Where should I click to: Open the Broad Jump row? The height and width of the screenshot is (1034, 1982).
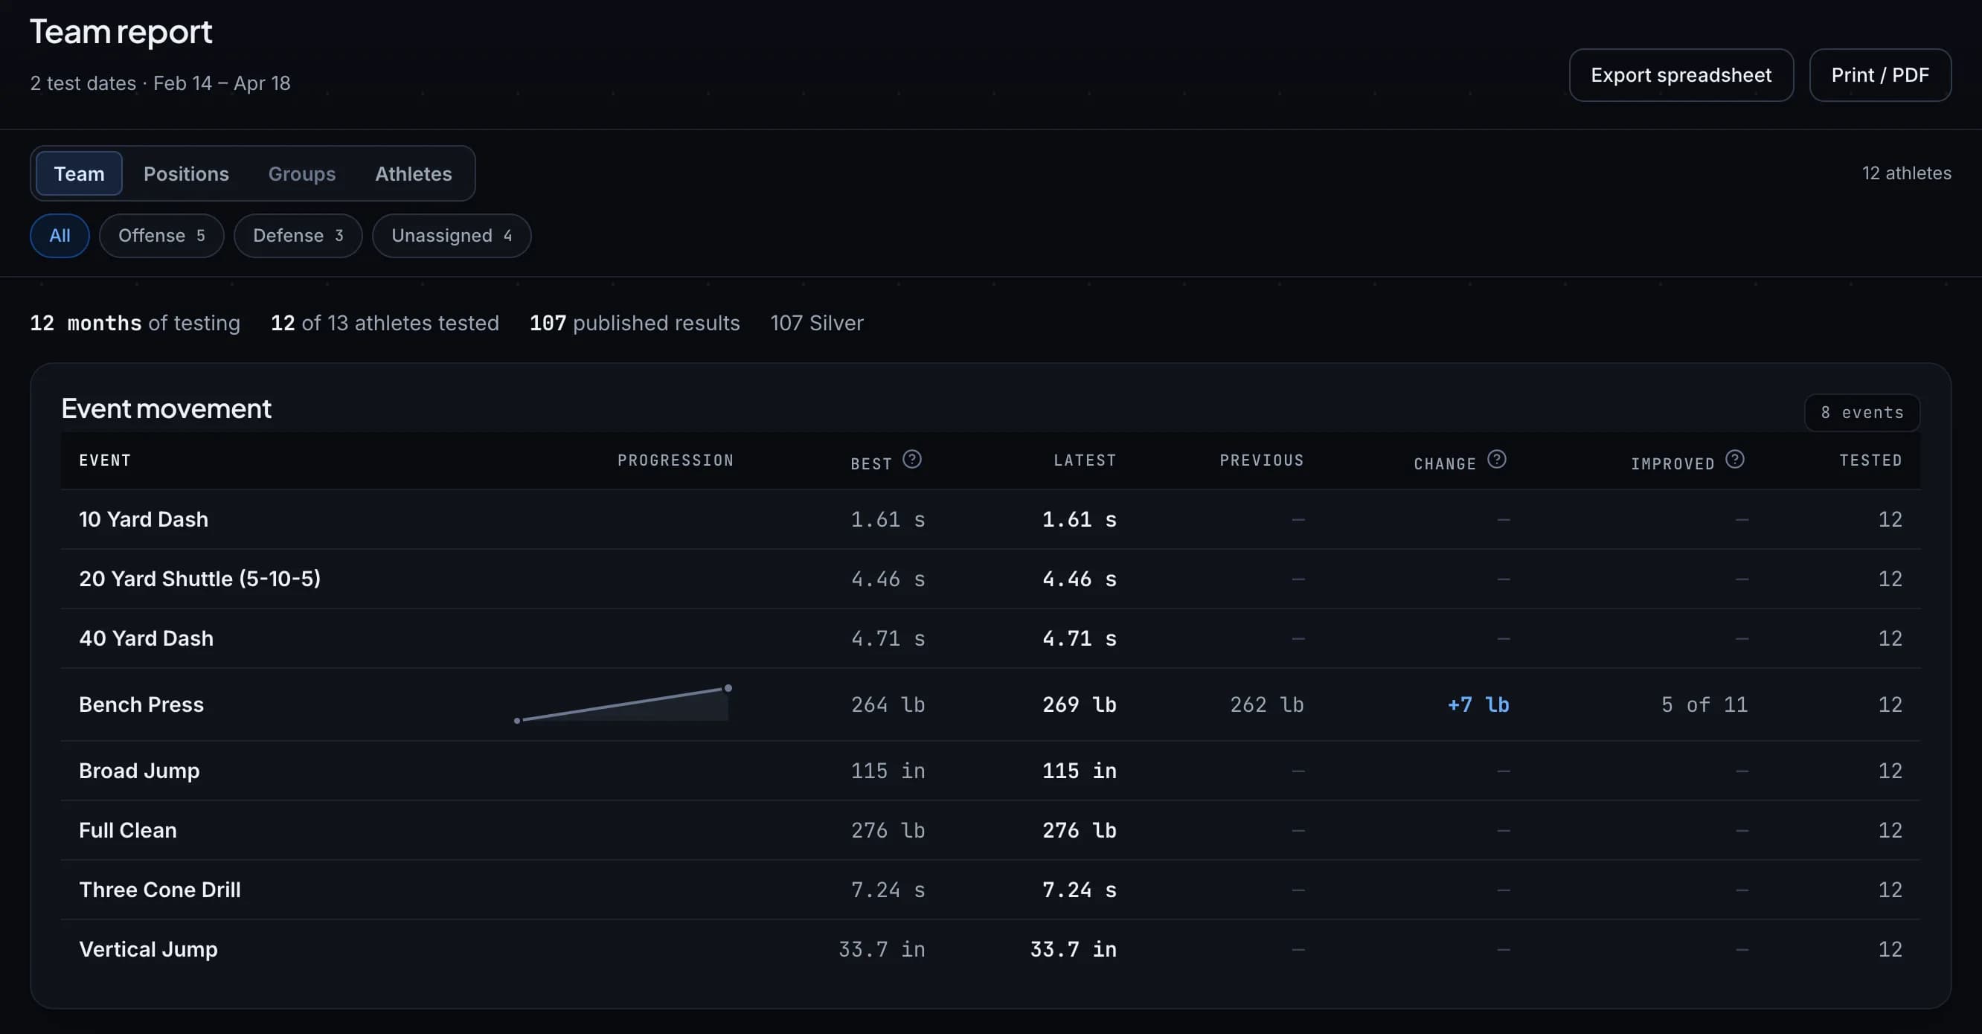[x=990, y=770]
